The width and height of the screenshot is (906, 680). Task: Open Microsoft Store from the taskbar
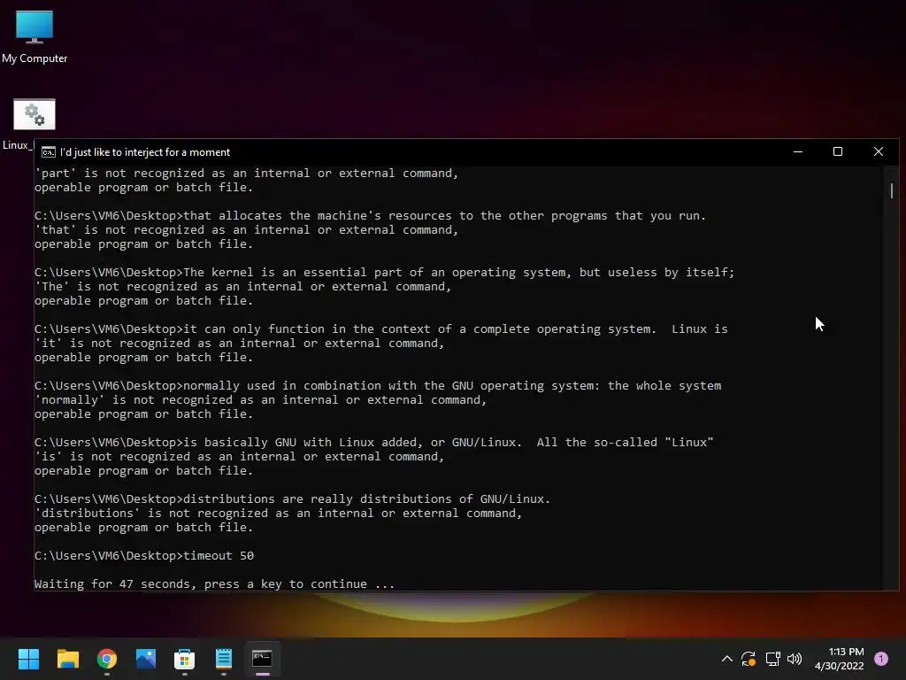184,659
